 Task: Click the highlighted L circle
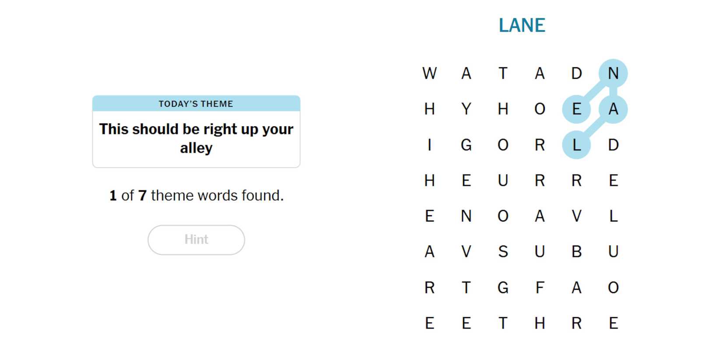[576, 145]
